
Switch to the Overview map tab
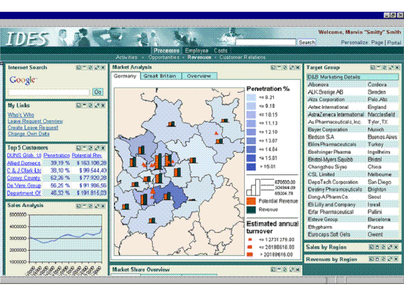[x=199, y=76]
